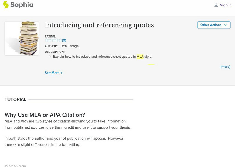
Task: Click the tutorial title 'Introducing and referencing quotes'
Action: tap(99, 25)
